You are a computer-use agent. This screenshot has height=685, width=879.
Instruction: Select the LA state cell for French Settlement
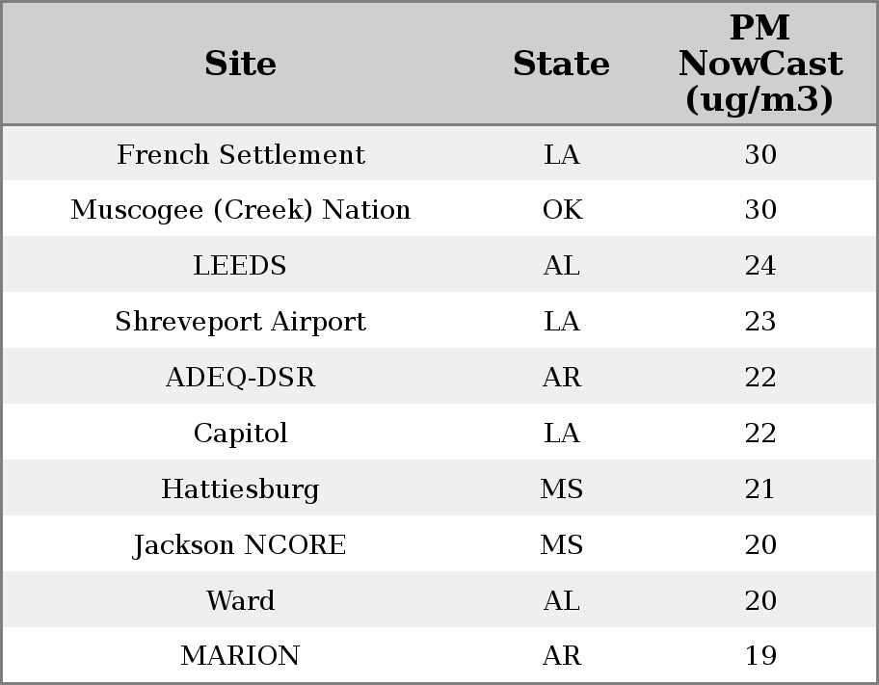coord(562,155)
